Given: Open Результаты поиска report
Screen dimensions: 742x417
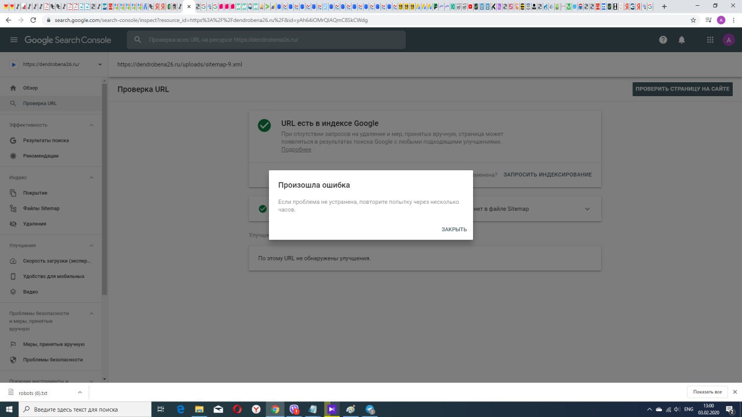Looking at the screenshot, I should [51, 140].
